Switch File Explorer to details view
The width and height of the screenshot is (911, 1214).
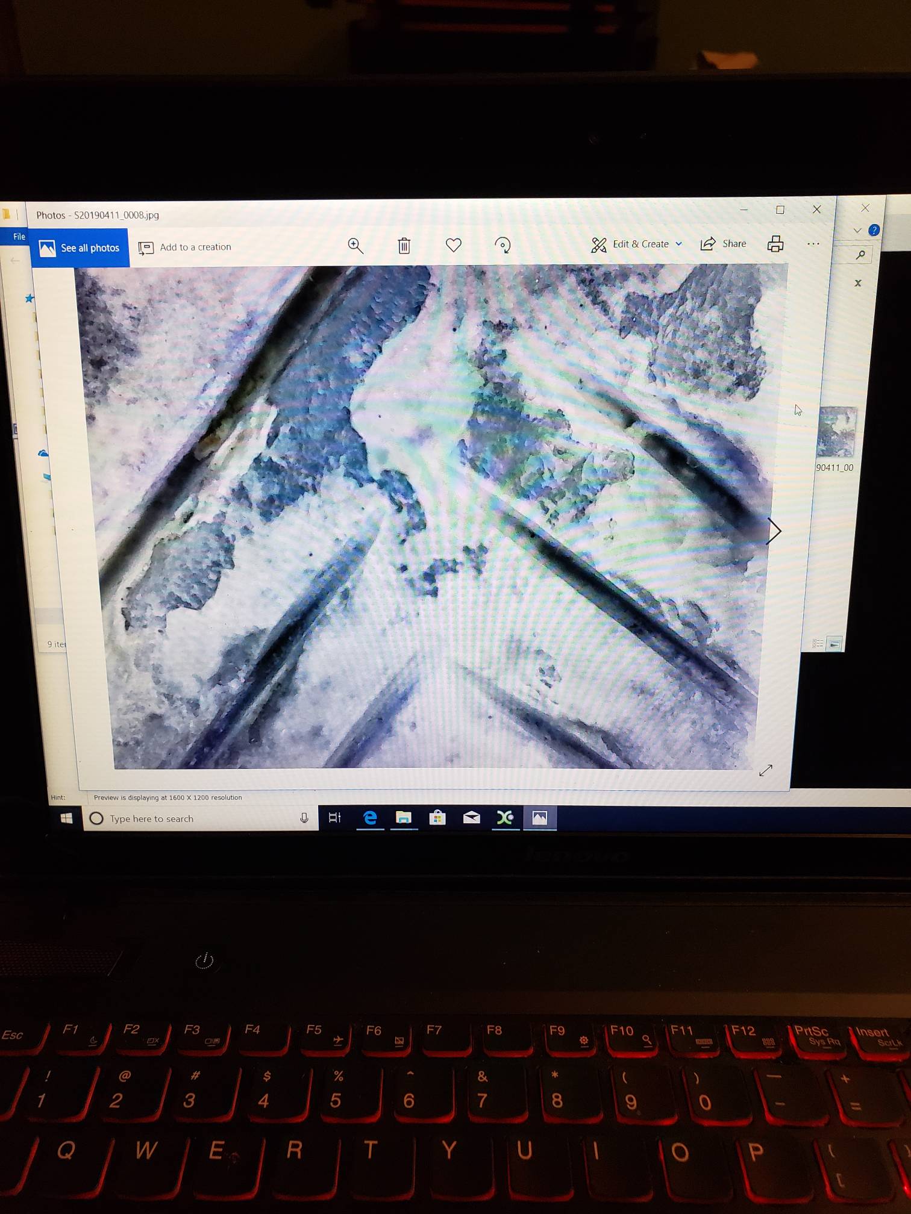point(818,644)
